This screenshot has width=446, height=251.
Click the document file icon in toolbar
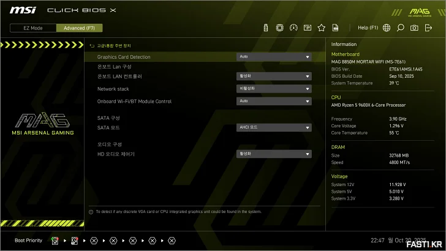[335, 28]
